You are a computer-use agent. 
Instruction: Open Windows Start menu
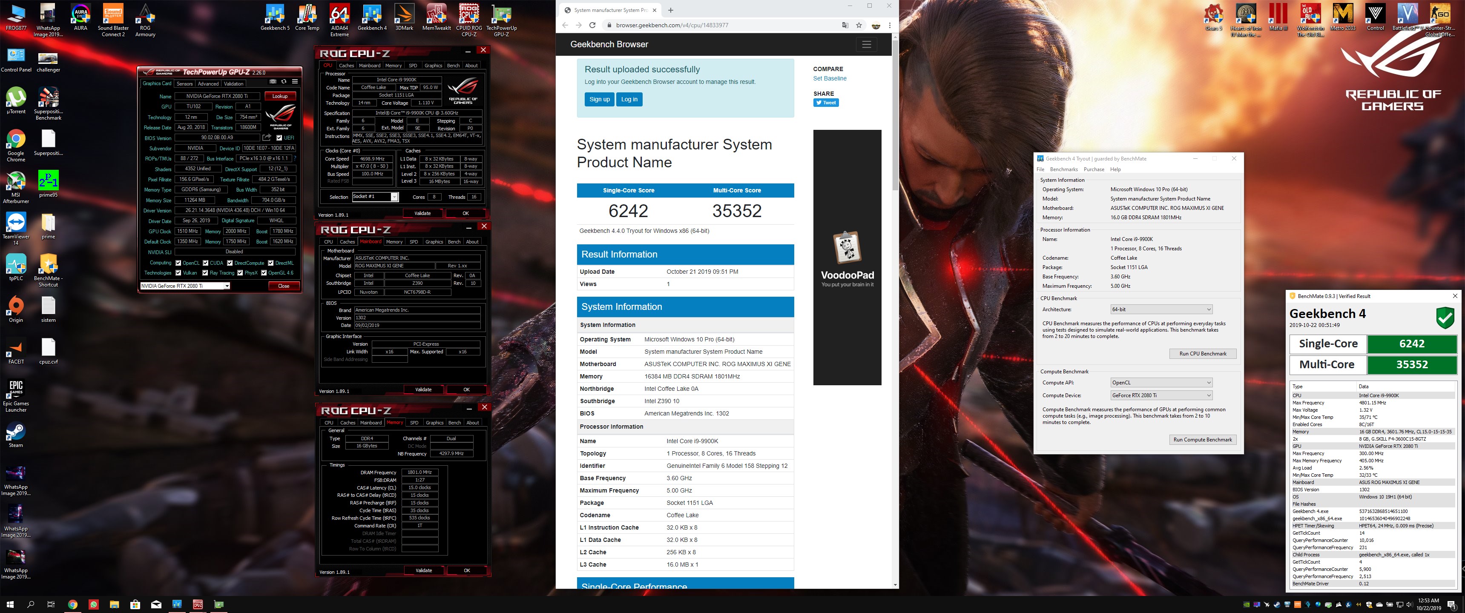[10, 604]
